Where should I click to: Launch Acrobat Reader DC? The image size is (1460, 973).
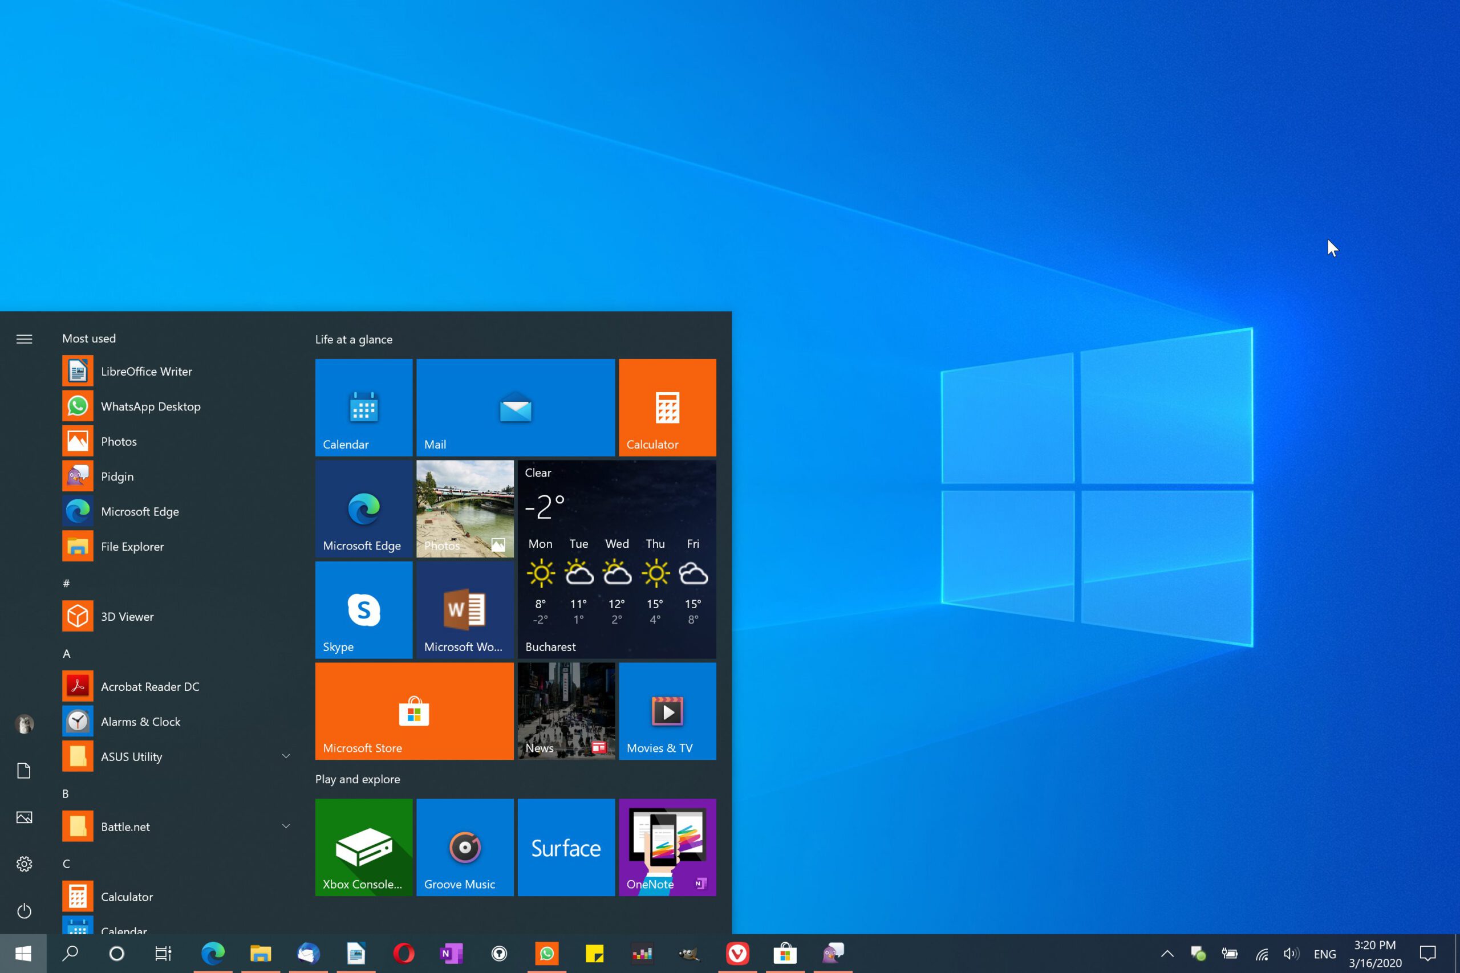coord(177,686)
